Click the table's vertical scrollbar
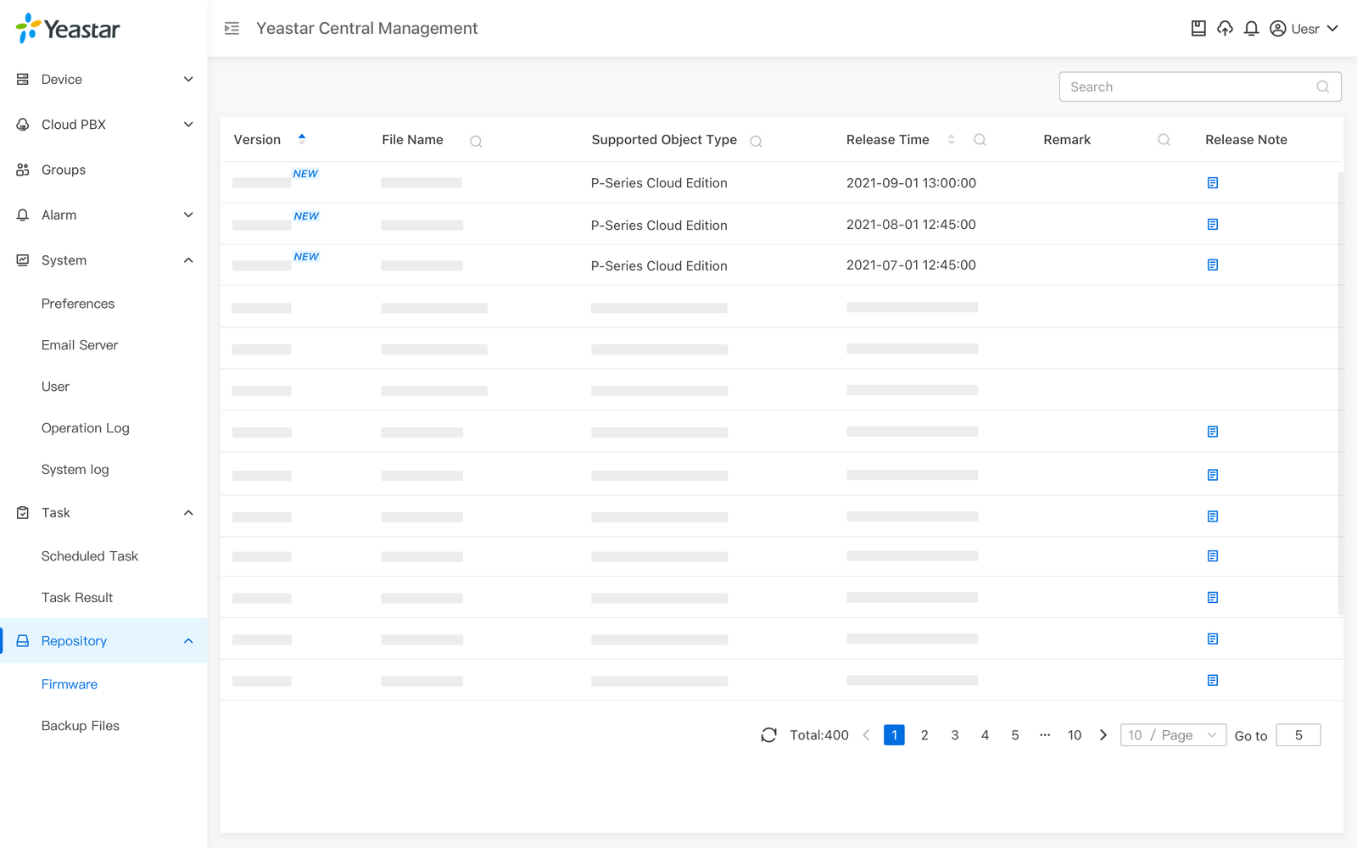Image resolution: width=1357 pixels, height=848 pixels. [1341, 393]
